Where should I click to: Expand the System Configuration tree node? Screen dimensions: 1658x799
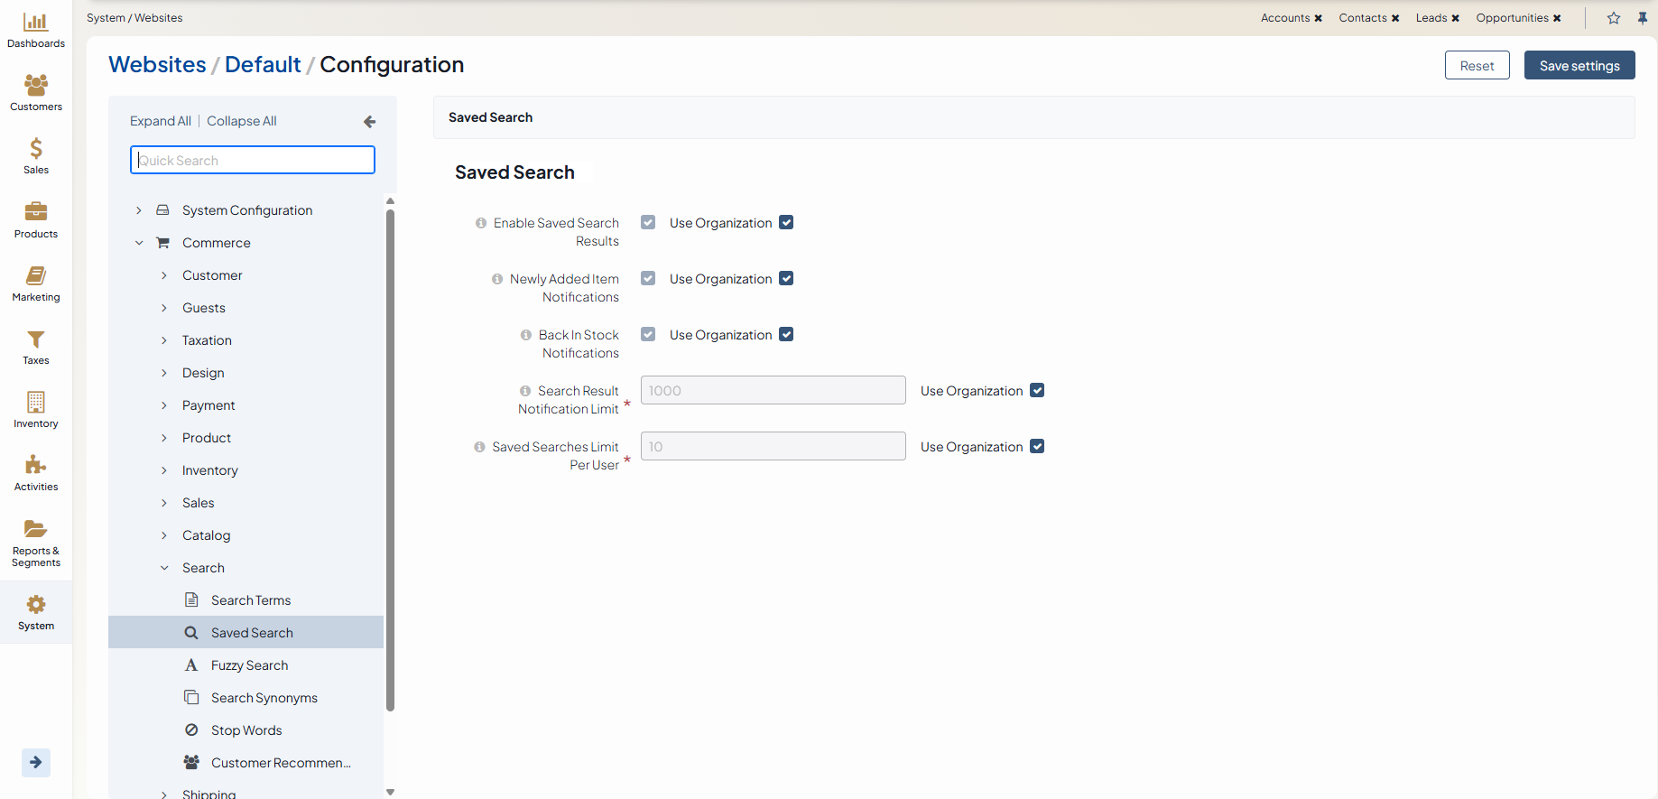(x=139, y=210)
